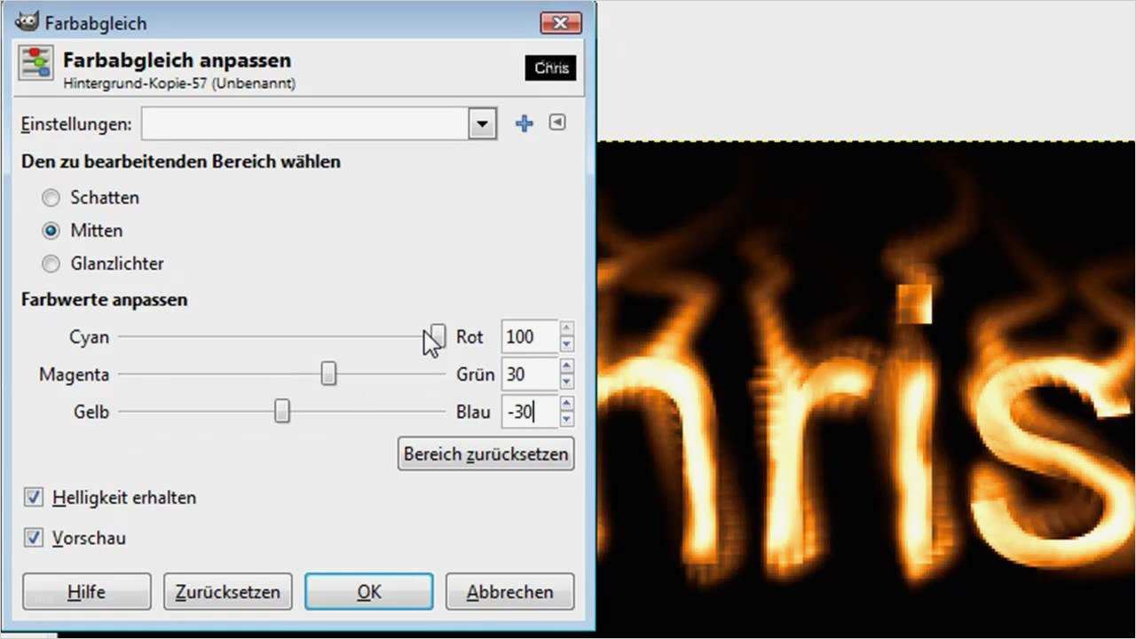Select the Schatten radio button

click(x=51, y=197)
